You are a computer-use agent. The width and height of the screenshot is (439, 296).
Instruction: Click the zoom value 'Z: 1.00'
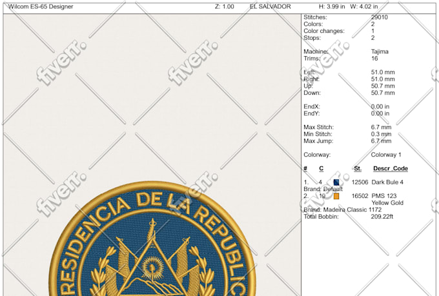(x=225, y=6)
